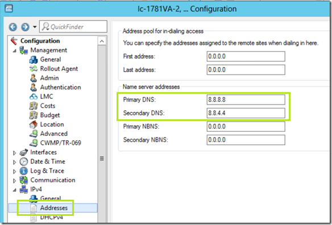Screen dimensions: 332x225
Task: Click the forward navigation arrow icon
Action: tap(25, 27)
